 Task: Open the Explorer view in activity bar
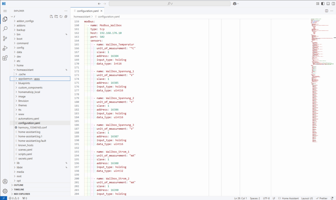click(x=5, y=19)
